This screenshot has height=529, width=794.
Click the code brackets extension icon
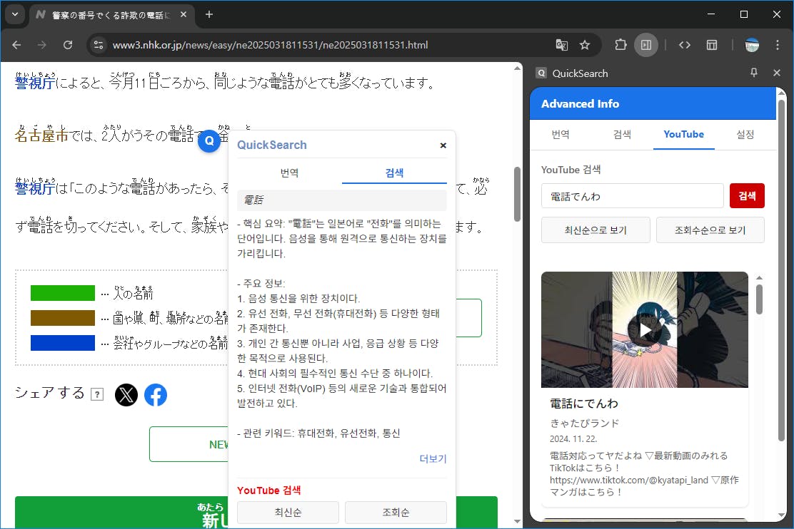pos(685,45)
